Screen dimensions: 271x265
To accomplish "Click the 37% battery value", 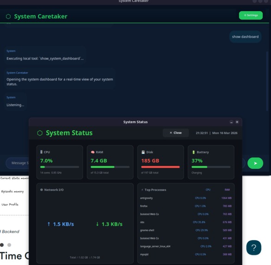I will [x=197, y=161].
